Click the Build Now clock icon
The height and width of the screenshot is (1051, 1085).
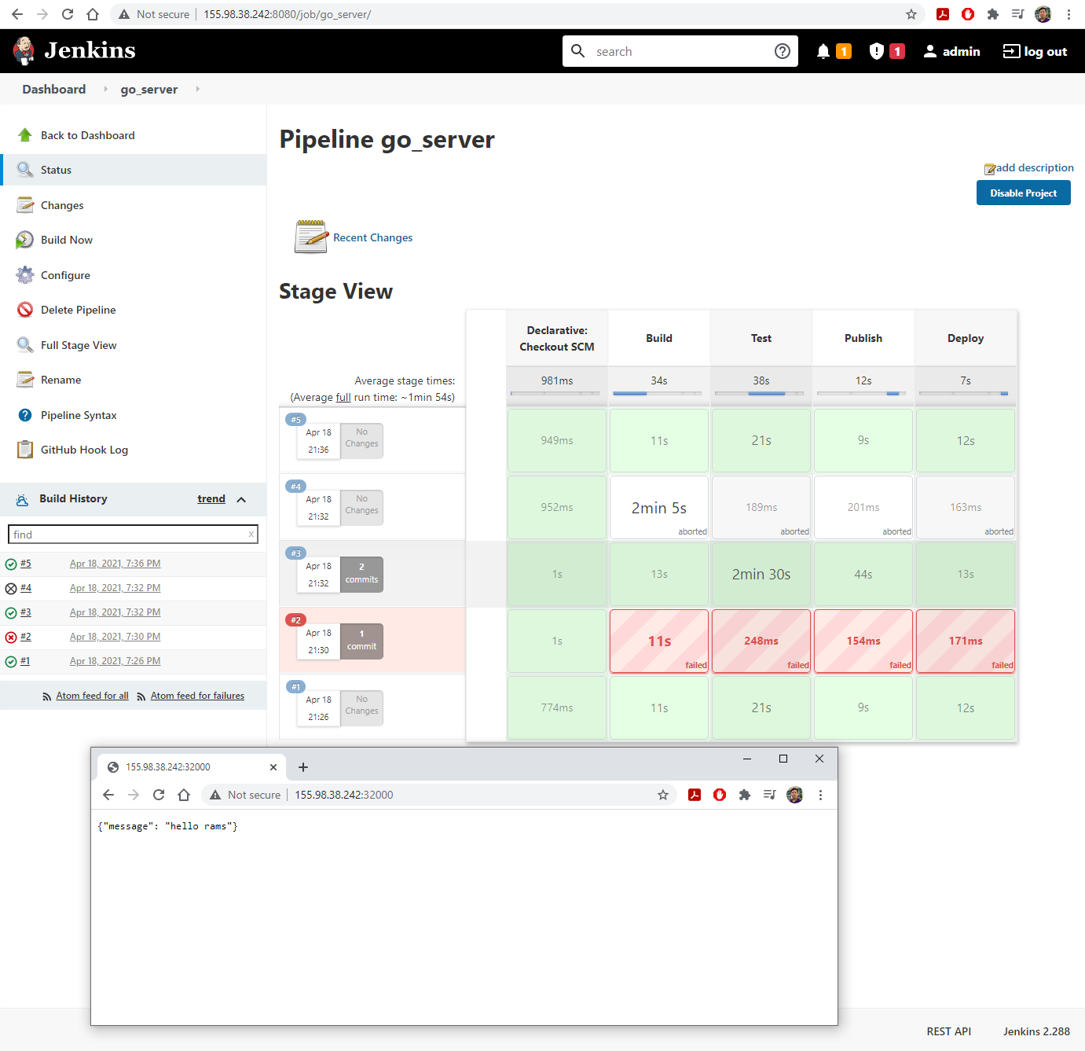pyautogui.click(x=25, y=240)
